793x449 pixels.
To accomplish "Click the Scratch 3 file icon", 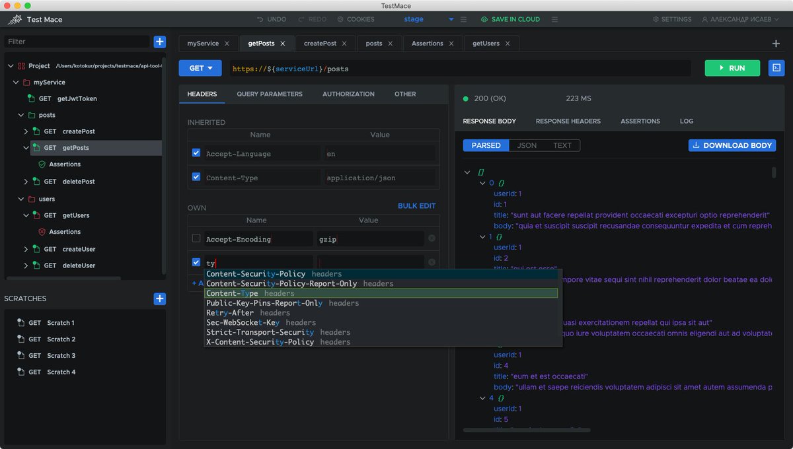I will pos(20,356).
